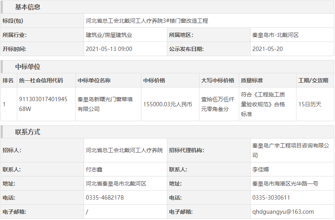
Task: Select rank value 1 in the table
Action: pos(4,104)
